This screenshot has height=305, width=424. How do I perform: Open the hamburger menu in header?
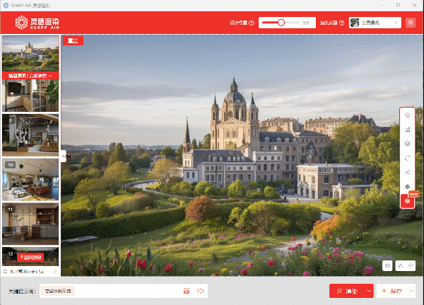[411, 23]
